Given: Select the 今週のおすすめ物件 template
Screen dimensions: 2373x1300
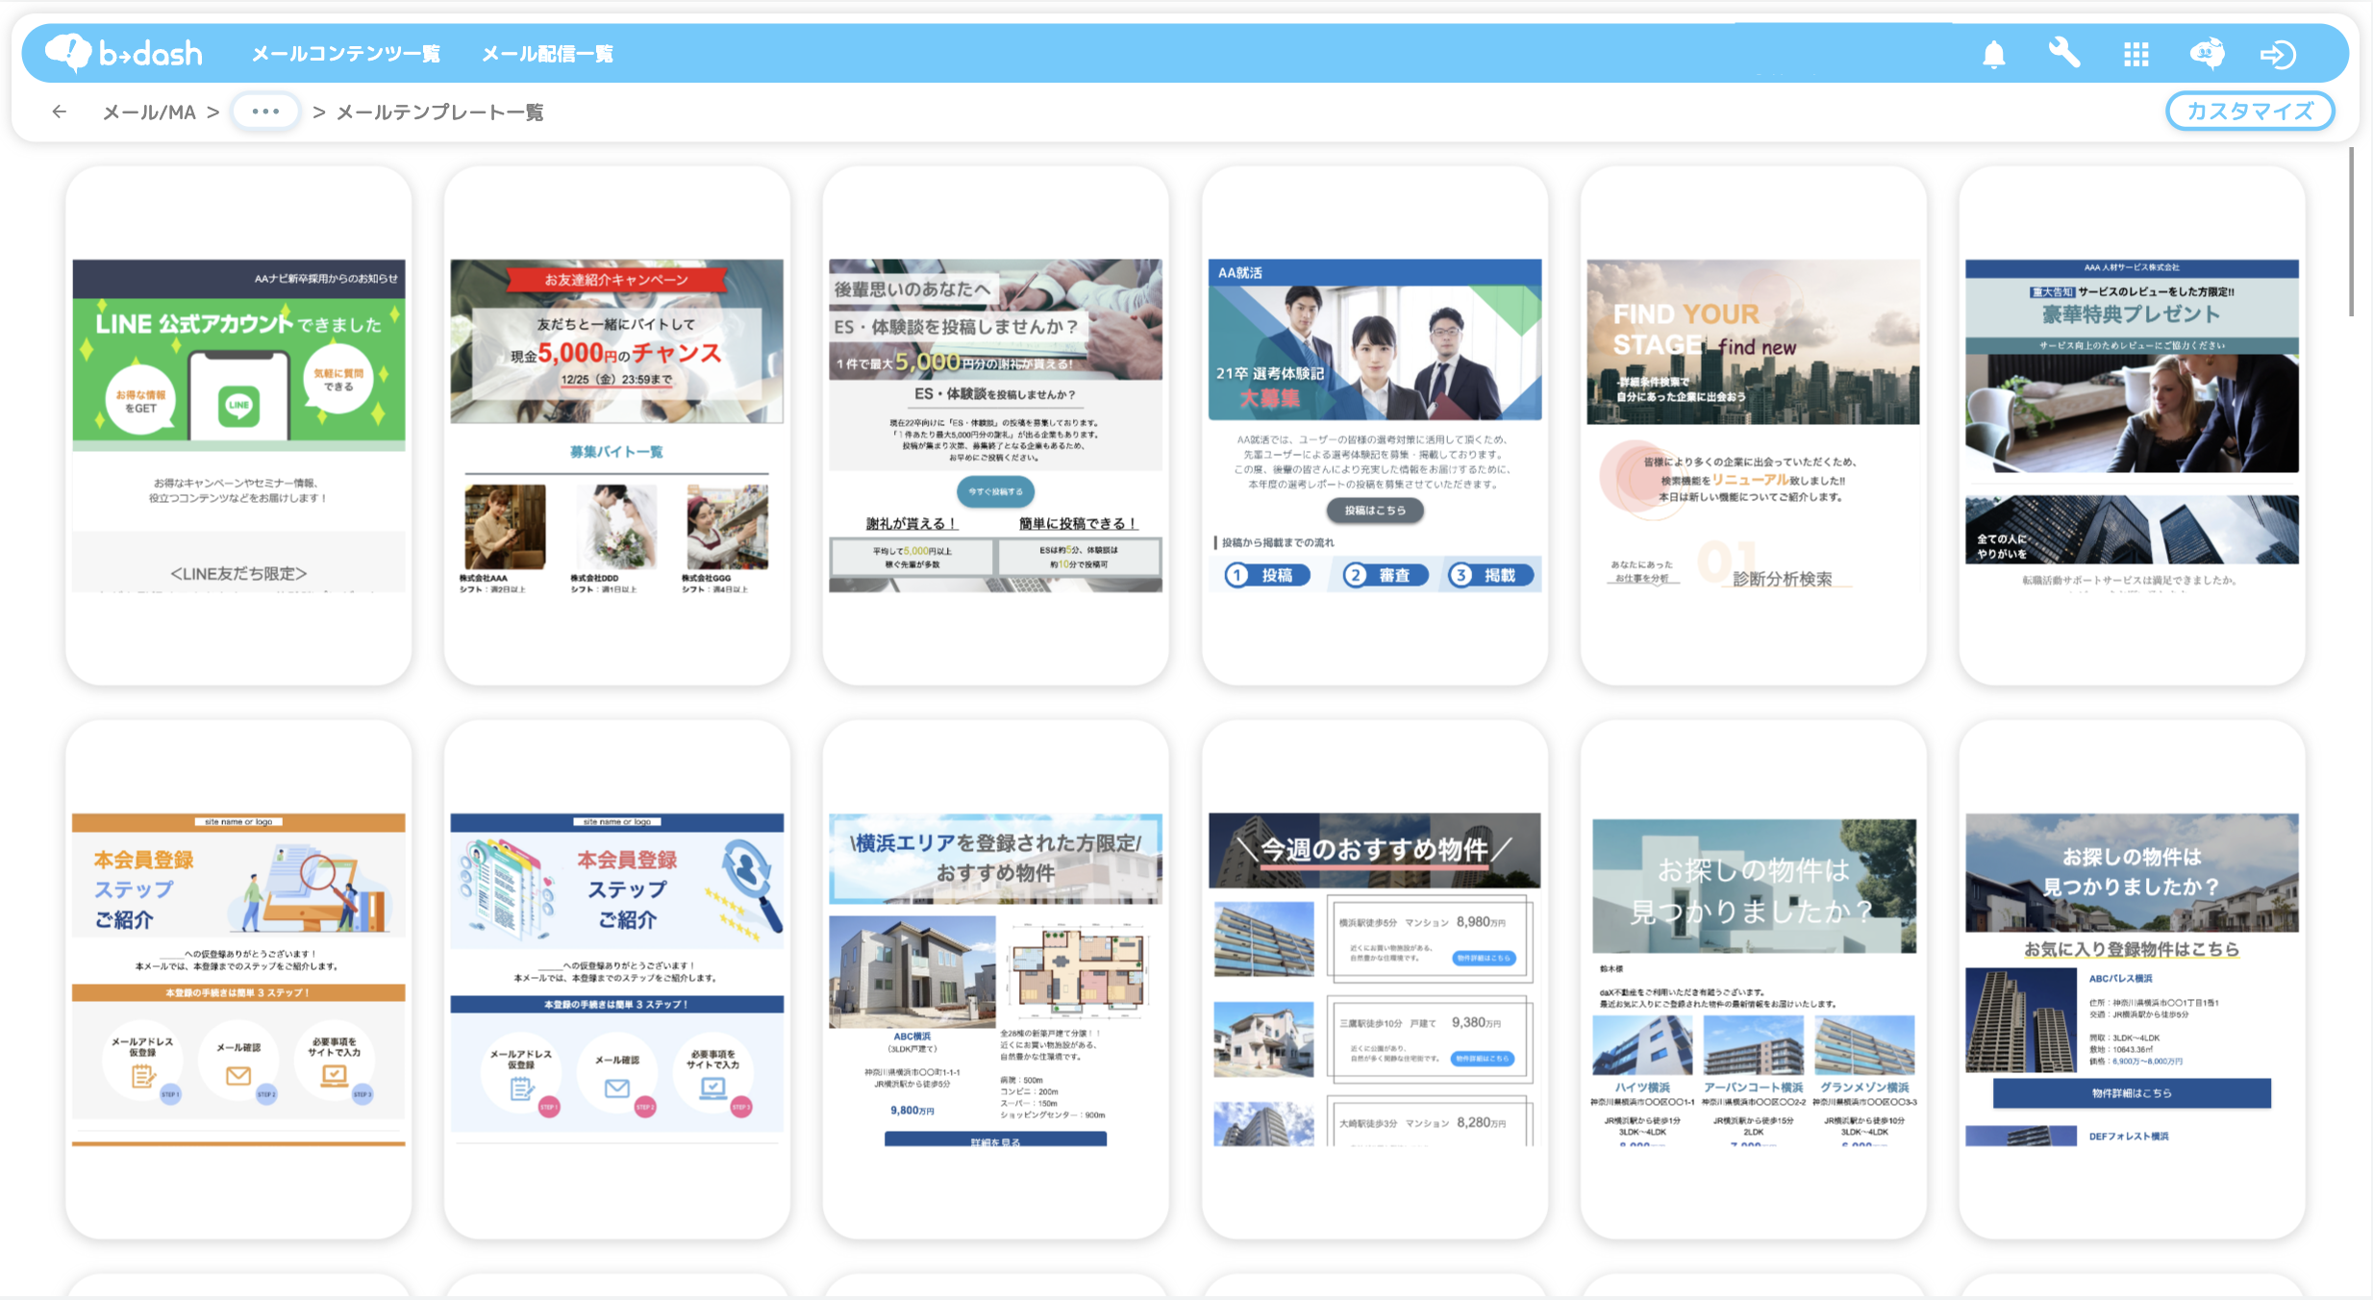Looking at the screenshot, I should click(1374, 979).
